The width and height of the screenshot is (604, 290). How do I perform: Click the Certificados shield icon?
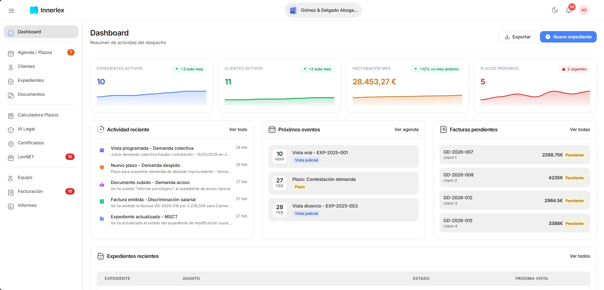point(11,144)
